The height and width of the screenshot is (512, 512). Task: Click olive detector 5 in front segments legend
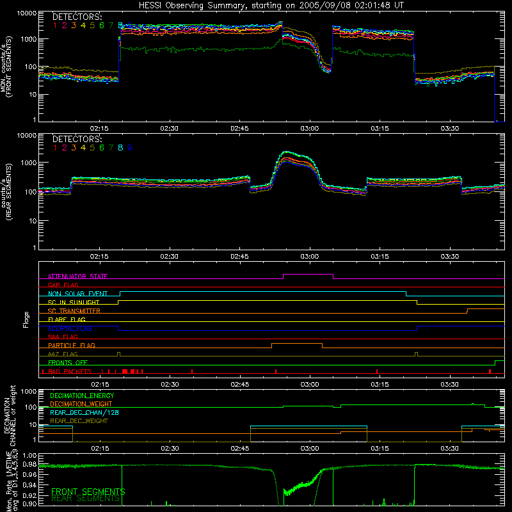click(92, 26)
